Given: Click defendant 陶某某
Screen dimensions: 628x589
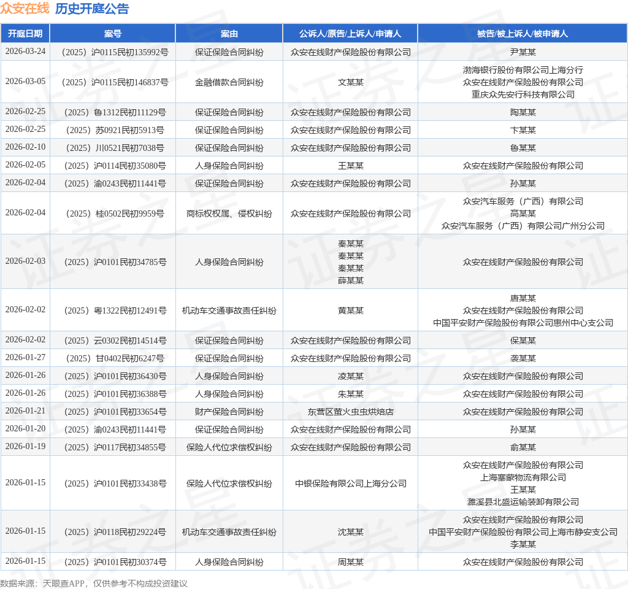Looking at the screenshot, I should coord(523,112).
